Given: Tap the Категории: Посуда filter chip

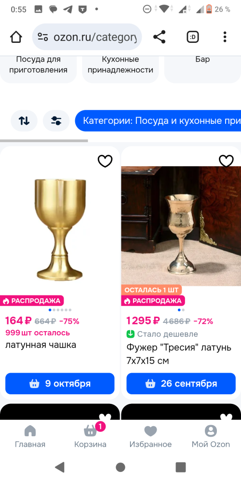Looking at the screenshot, I should coord(158,120).
